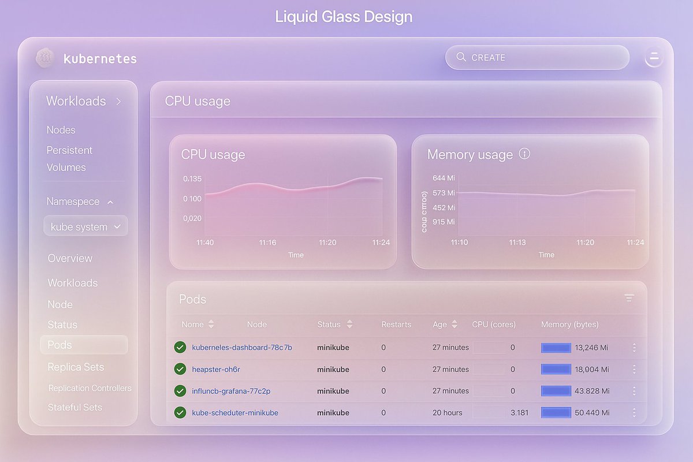
Task: Expand Workloads chevron in sidebar header
Action: point(118,101)
